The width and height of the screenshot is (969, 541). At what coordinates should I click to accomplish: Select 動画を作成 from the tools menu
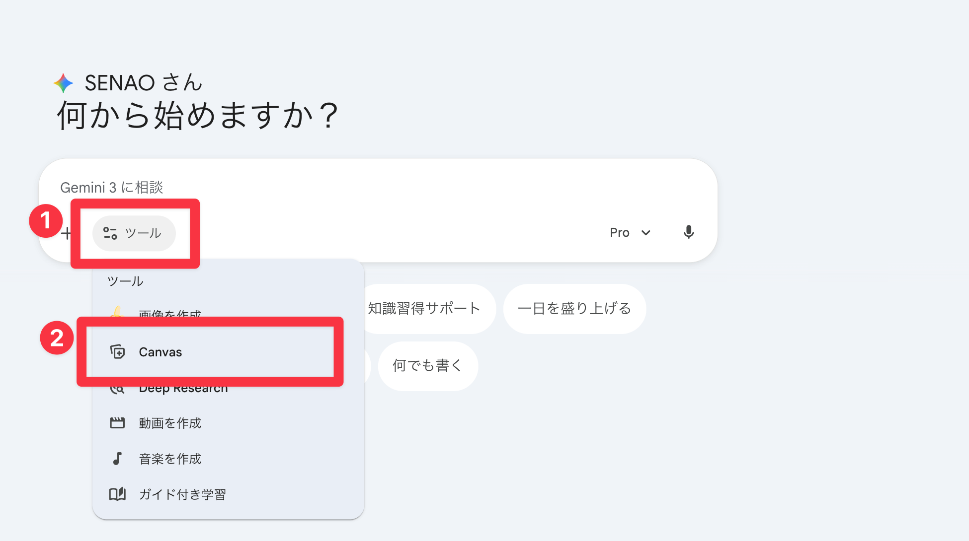(170, 423)
